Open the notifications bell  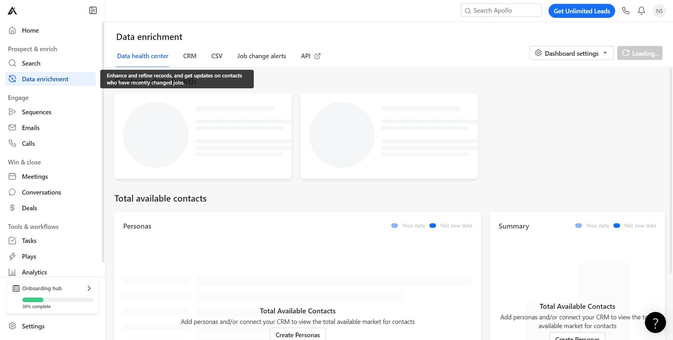641,11
